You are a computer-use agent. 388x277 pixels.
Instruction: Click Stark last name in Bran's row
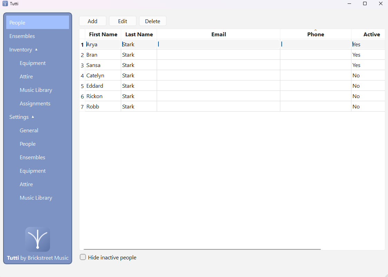(139, 55)
